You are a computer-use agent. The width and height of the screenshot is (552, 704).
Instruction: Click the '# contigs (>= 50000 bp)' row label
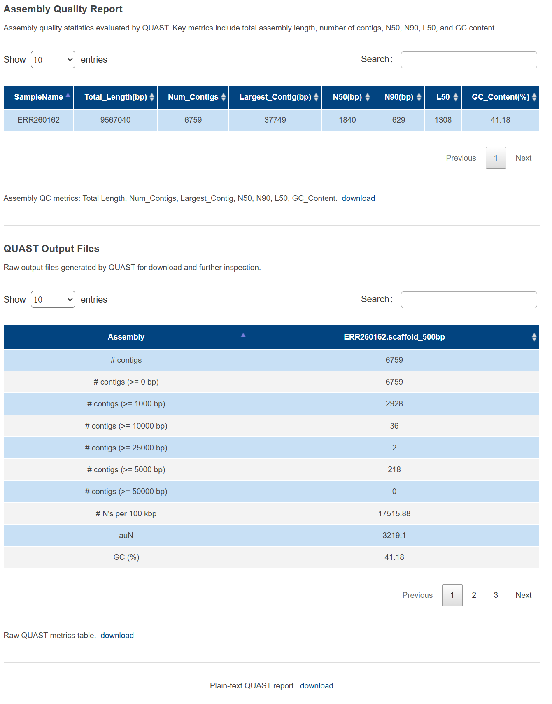coord(126,492)
